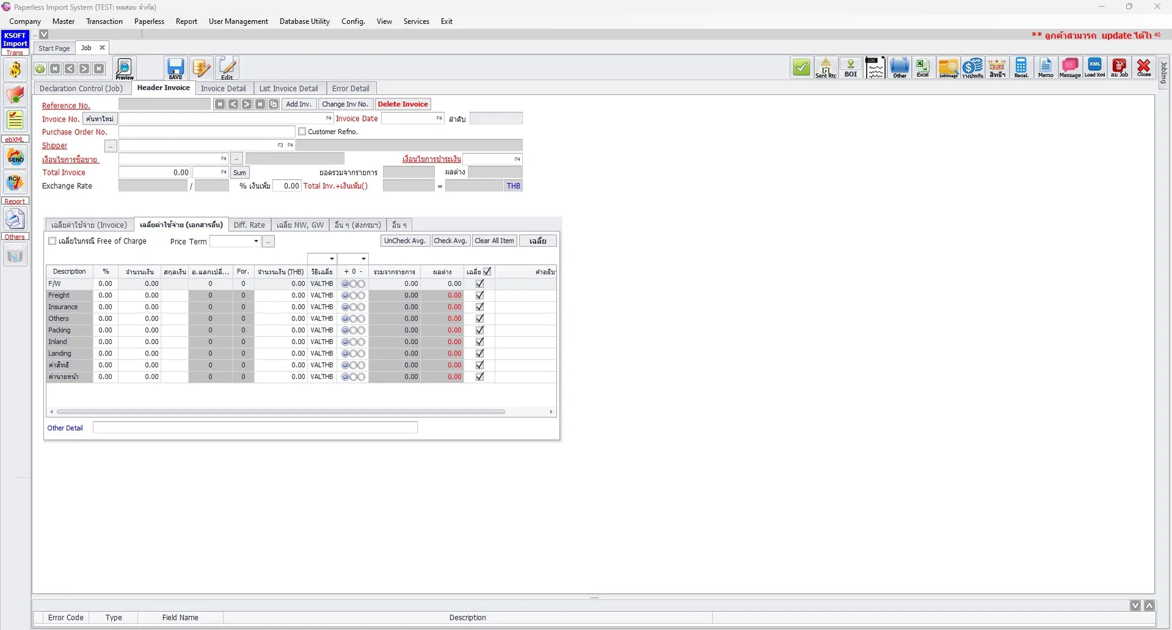
Task: Click the Delete Invoice button
Action: (x=403, y=104)
